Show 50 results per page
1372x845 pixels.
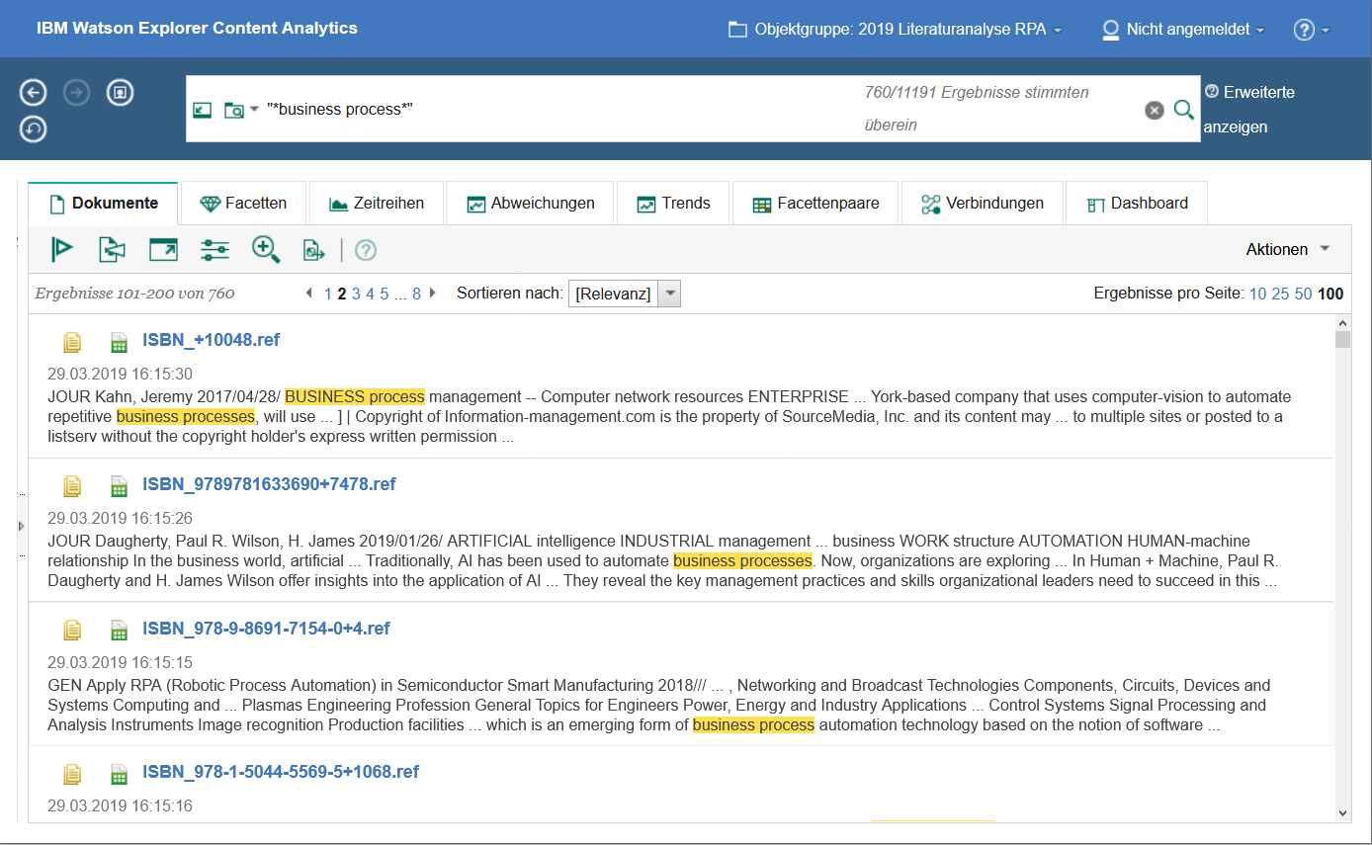coord(1304,294)
